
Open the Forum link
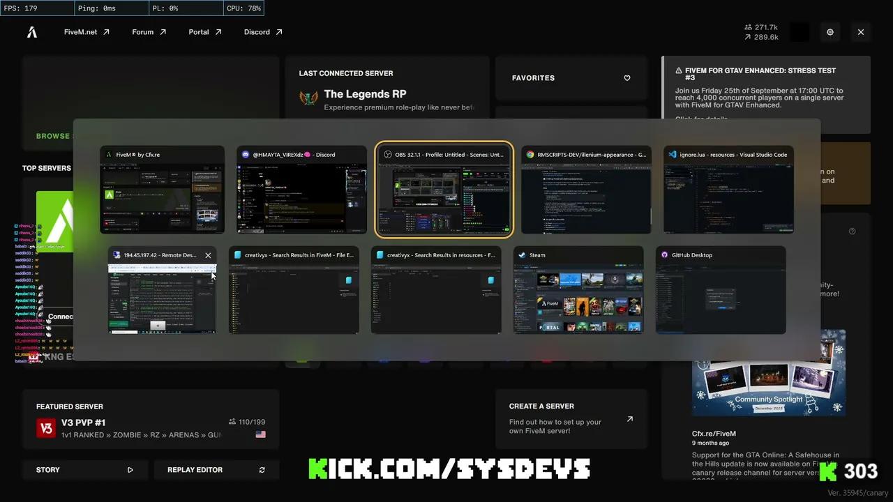[x=149, y=32]
